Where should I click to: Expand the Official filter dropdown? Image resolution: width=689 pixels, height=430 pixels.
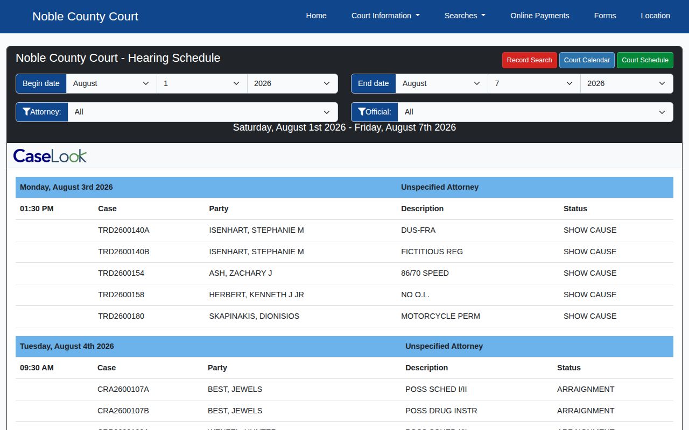point(536,112)
